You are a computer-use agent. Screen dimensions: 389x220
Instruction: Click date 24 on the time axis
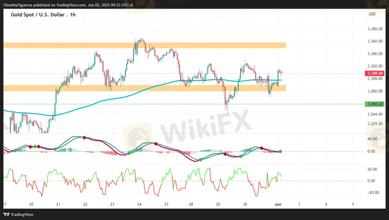(x=139, y=204)
